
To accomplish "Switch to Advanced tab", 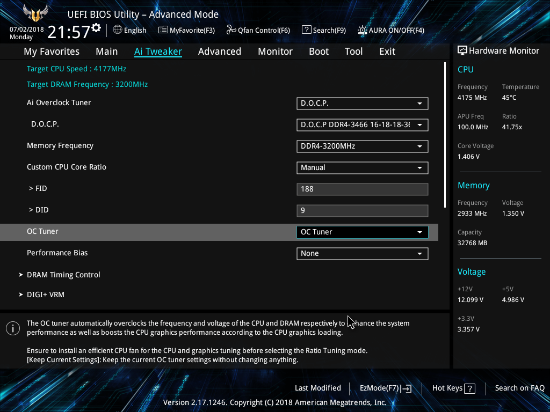I will point(220,51).
